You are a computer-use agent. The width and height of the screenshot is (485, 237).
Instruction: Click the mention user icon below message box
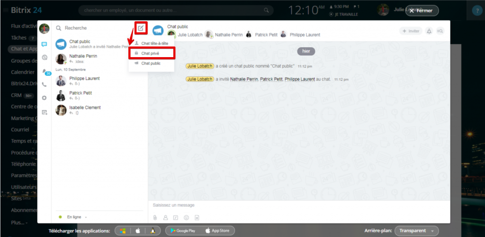[165, 218]
